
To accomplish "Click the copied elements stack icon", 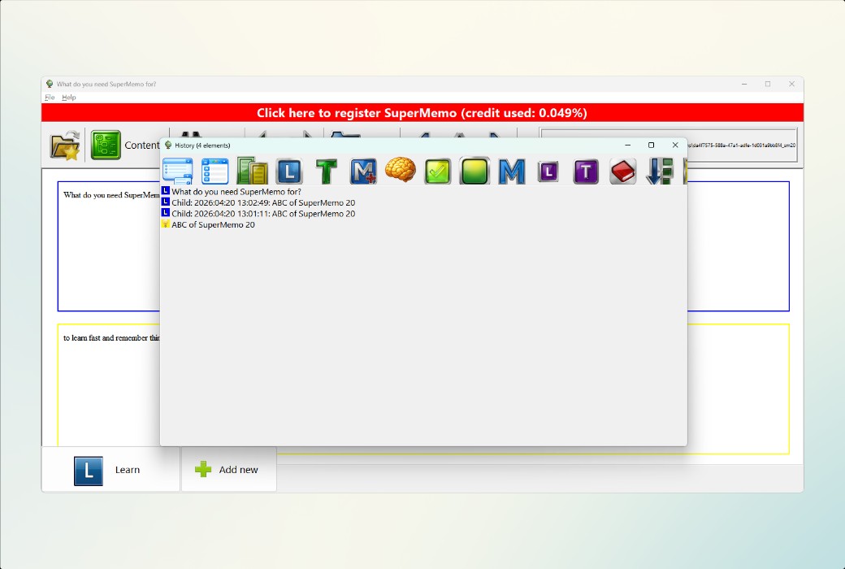I will [x=253, y=171].
